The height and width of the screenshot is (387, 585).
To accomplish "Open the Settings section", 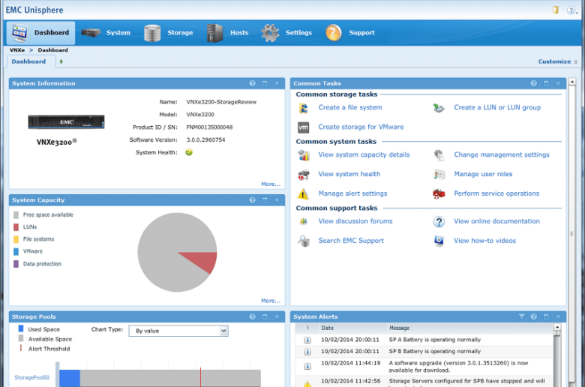I will coord(286,33).
